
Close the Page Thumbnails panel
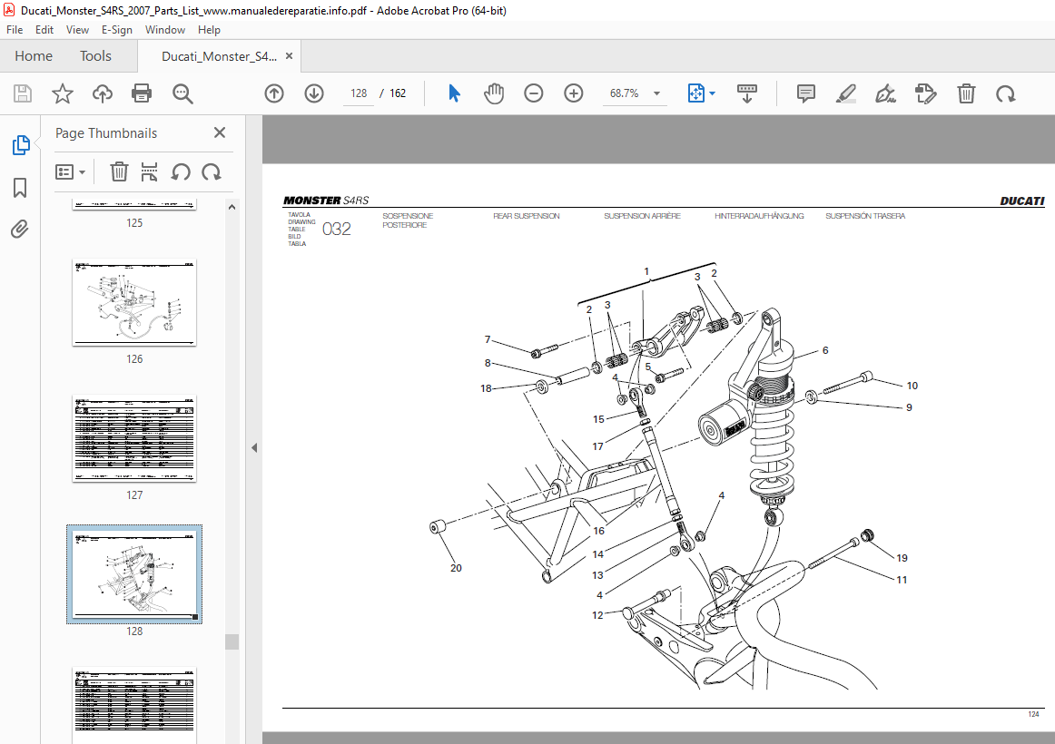point(220,132)
